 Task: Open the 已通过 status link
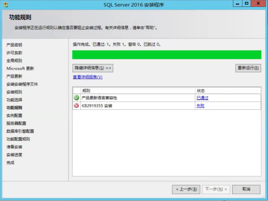202,98
